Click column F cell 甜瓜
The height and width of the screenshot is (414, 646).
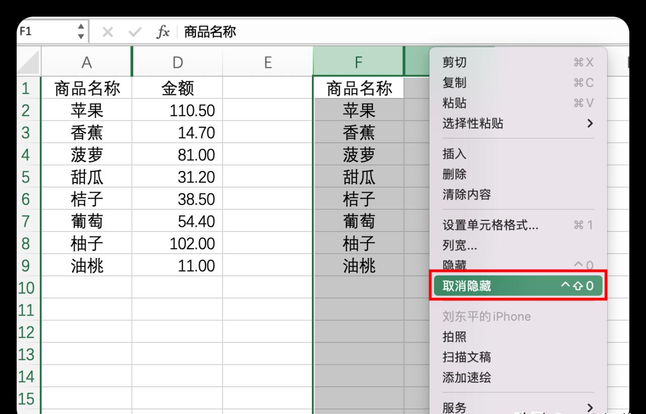tap(359, 177)
